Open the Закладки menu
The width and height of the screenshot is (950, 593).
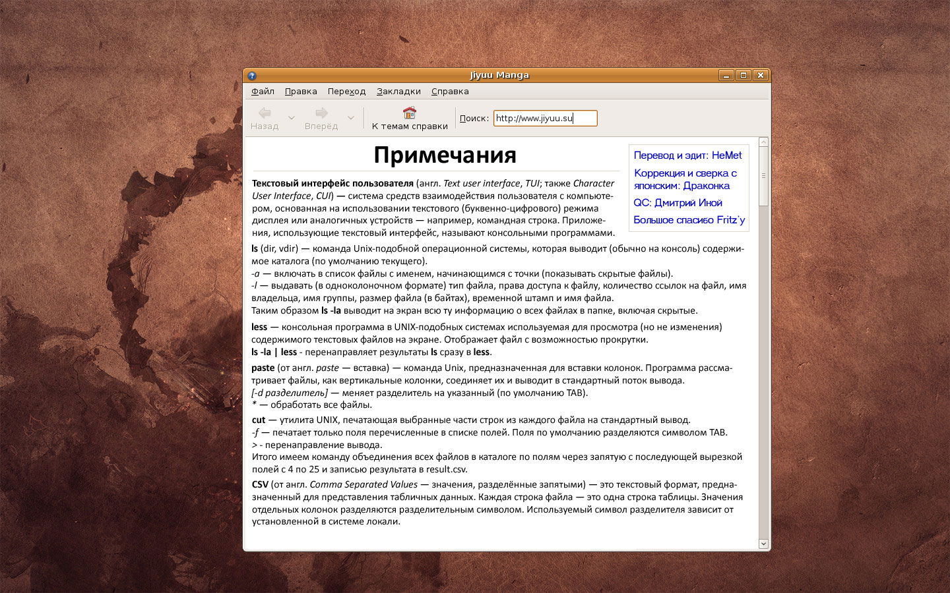pos(398,92)
